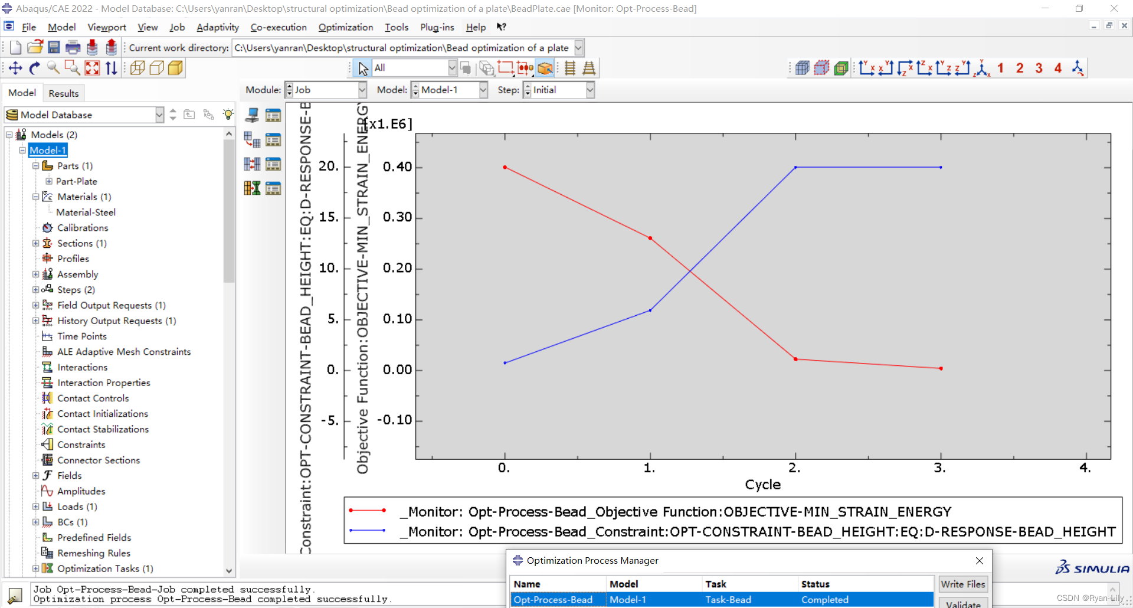Switch to the Results tab
Image resolution: width=1133 pixels, height=608 pixels.
pos(64,93)
